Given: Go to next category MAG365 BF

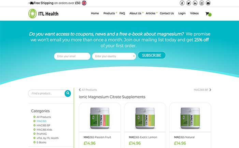Looking at the screenshot, I should pyautogui.click(x=202, y=90).
